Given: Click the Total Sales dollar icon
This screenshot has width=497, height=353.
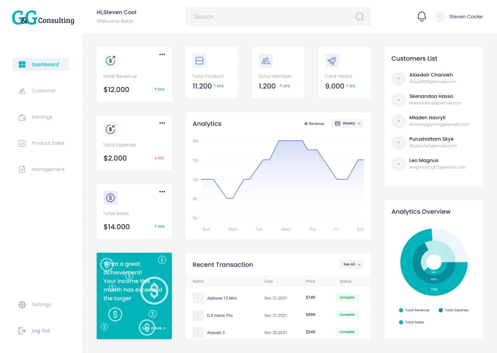Looking at the screenshot, I should pyautogui.click(x=111, y=198).
